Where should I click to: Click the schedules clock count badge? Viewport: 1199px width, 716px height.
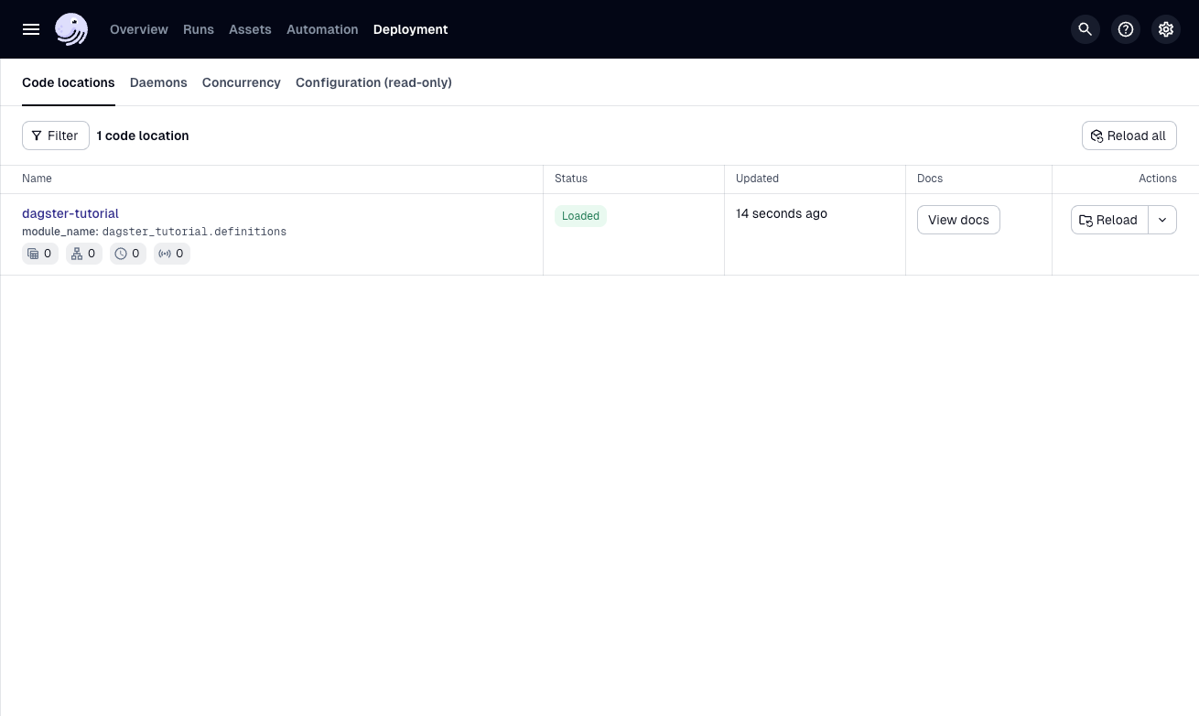click(x=128, y=254)
